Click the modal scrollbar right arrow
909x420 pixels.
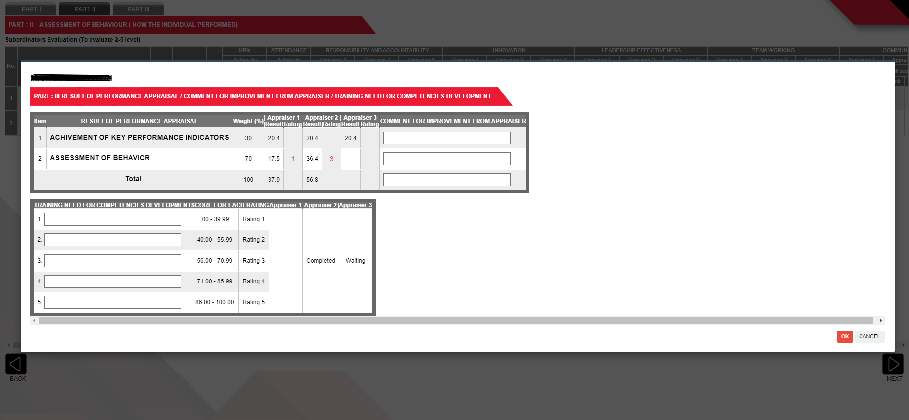[x=881, y=321]
